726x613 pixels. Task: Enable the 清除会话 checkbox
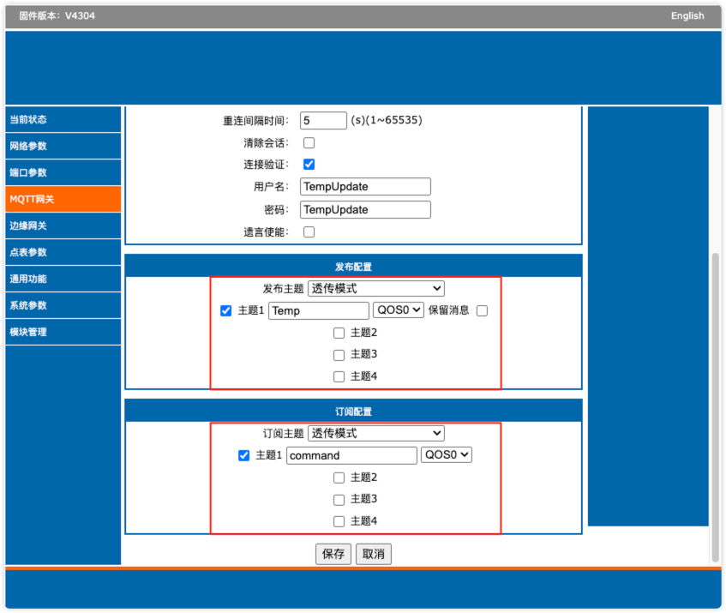click(309, 142)
